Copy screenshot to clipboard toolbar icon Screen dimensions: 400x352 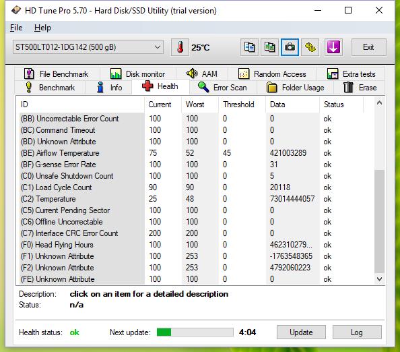(x=269, y=47)
